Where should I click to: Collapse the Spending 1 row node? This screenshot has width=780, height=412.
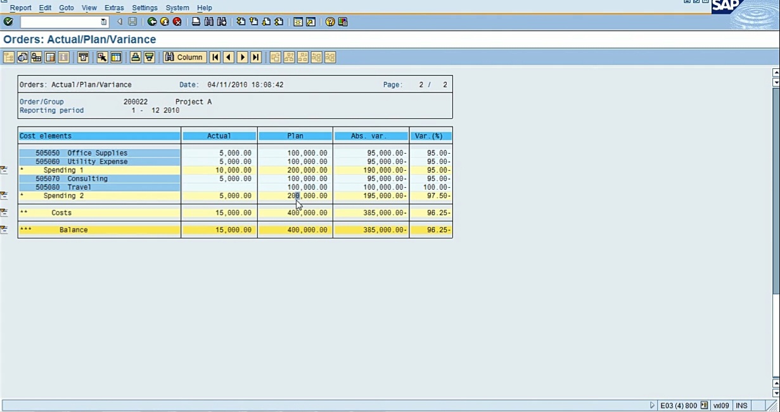pyautogui.click(x=4, y=170)
